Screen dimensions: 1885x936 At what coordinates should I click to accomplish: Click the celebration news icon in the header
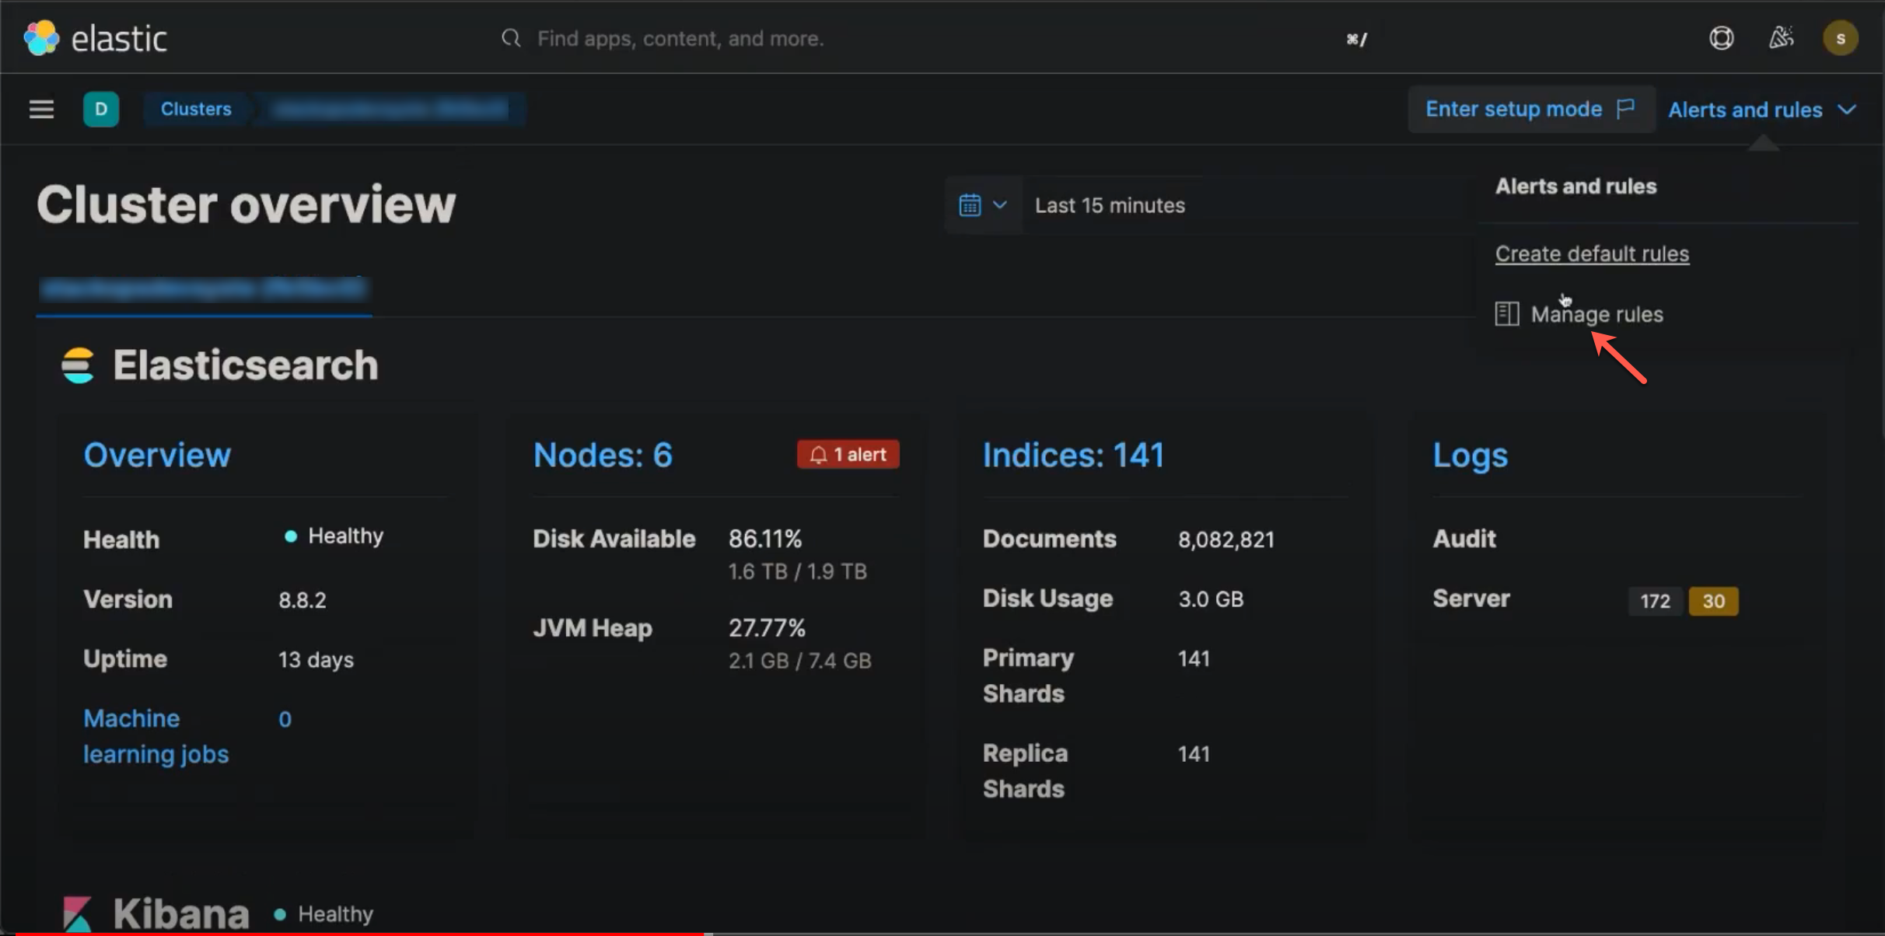pyautogui.click(x=1782, y=37)
